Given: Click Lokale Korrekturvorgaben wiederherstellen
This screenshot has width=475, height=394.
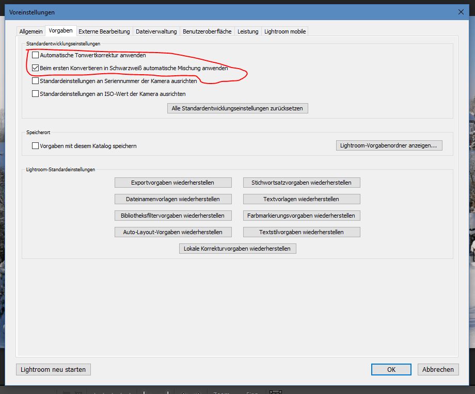Looking at the screenshot, I should 237,249.
